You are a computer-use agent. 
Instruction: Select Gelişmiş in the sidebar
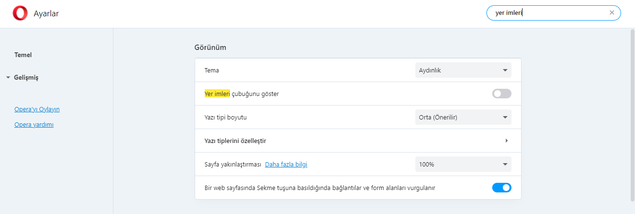click(26, 77)
